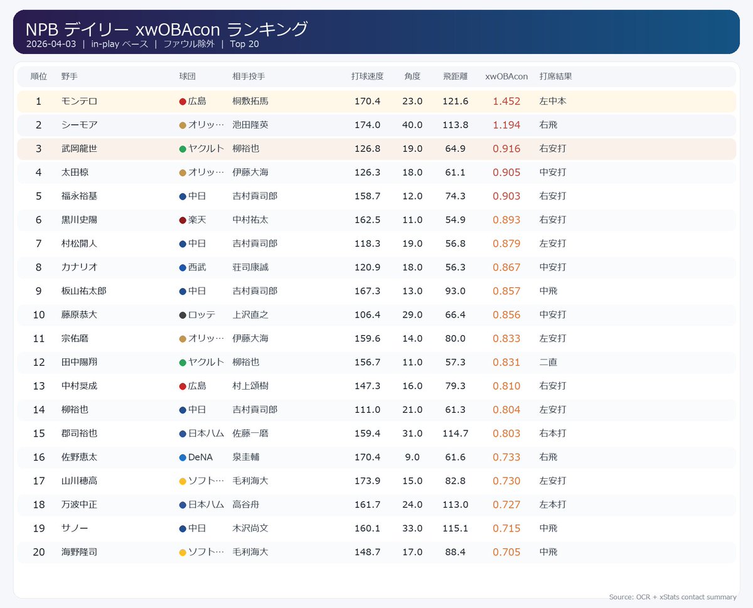
Task: Click exit velocity 174.0
Action: point(367,125)
